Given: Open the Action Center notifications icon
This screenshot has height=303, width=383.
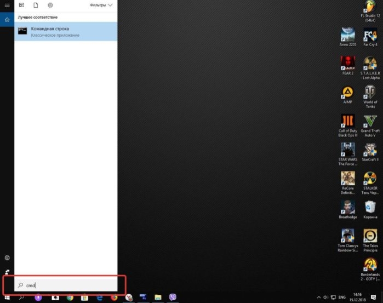Looking at the screenshot, I should [x=373, y=298].
